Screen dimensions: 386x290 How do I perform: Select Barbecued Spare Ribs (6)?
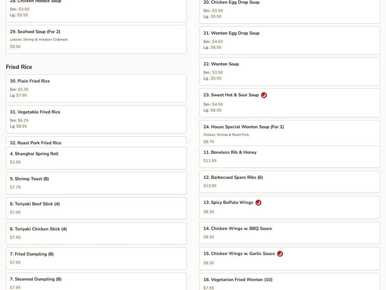click(289, 182)
